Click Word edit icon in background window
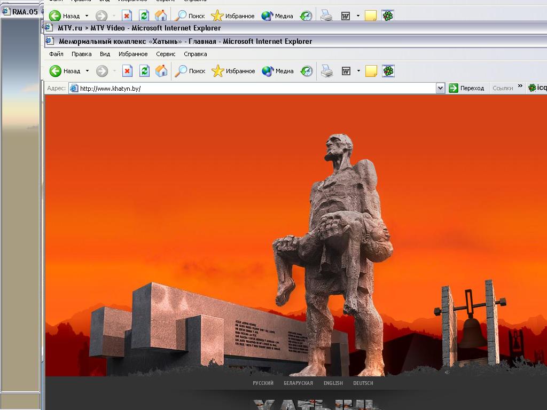The width and height of the screenshot is (547, 410). coord(346,15)
